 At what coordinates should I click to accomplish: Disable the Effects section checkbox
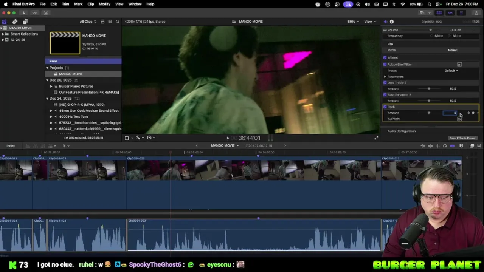pyautogui.click(x=385, y=58)
